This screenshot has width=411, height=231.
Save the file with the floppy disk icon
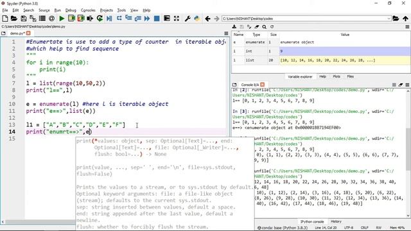click(x=24, y=19)
